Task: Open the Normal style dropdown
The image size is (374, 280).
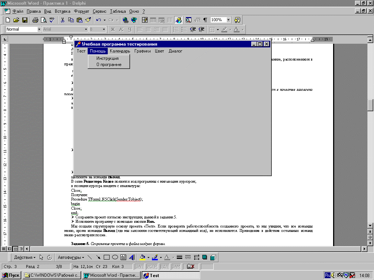Action: pos(39,29)
